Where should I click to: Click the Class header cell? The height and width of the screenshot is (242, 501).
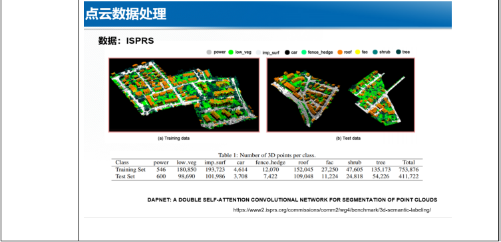[122, 162]
